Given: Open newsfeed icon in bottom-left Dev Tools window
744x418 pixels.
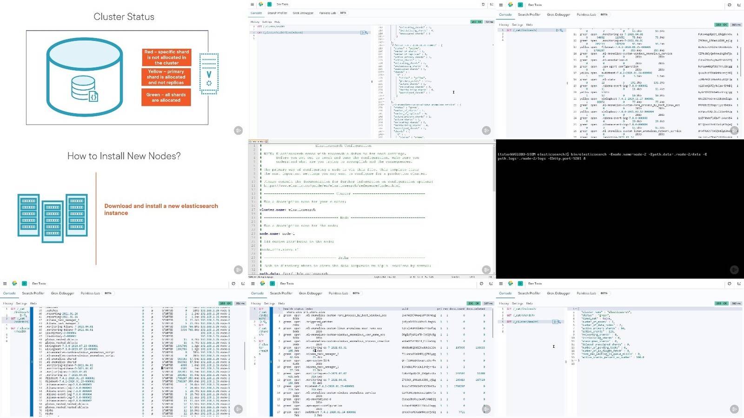Looking at the screenshot, I should [x=243, y=284].
